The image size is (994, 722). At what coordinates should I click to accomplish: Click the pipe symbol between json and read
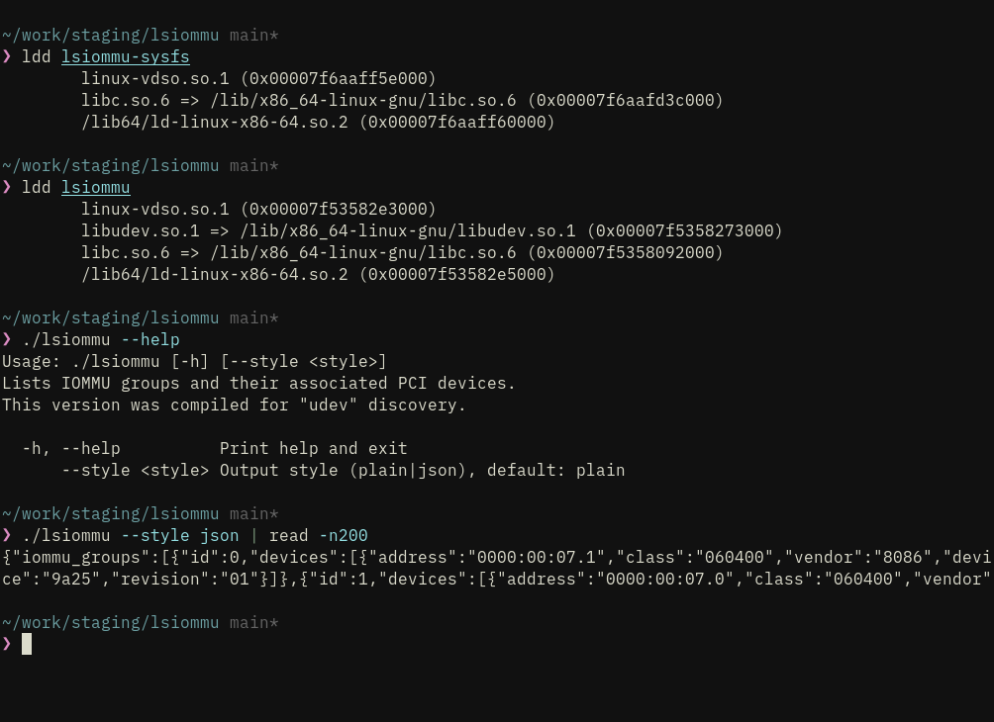pos(254,535)
